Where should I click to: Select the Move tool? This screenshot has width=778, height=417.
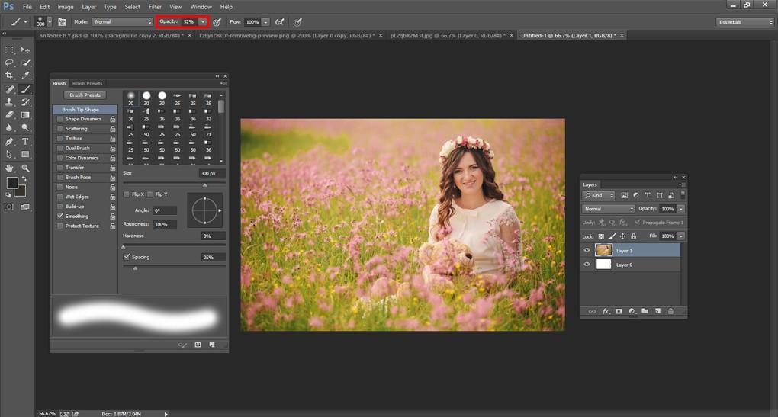tap(25, 50)
